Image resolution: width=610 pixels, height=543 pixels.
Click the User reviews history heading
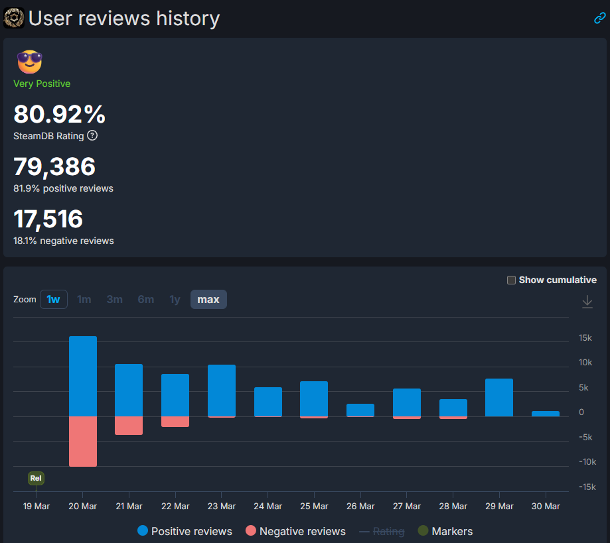point(123,19)
